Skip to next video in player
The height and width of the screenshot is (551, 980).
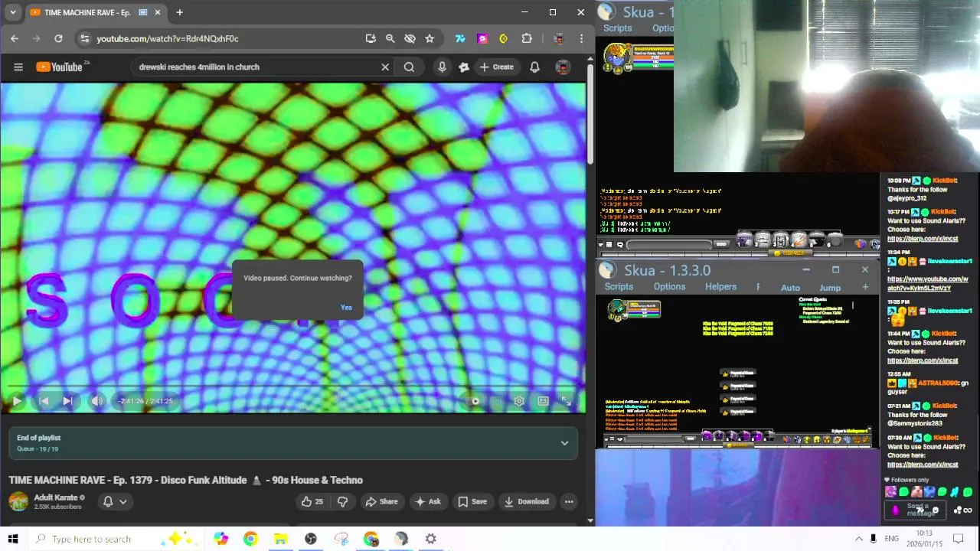click(x=67, y=401)
